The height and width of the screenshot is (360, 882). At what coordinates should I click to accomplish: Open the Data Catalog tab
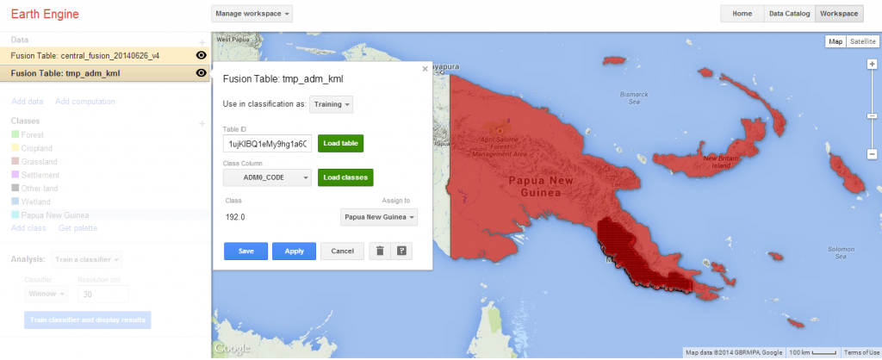789,14
